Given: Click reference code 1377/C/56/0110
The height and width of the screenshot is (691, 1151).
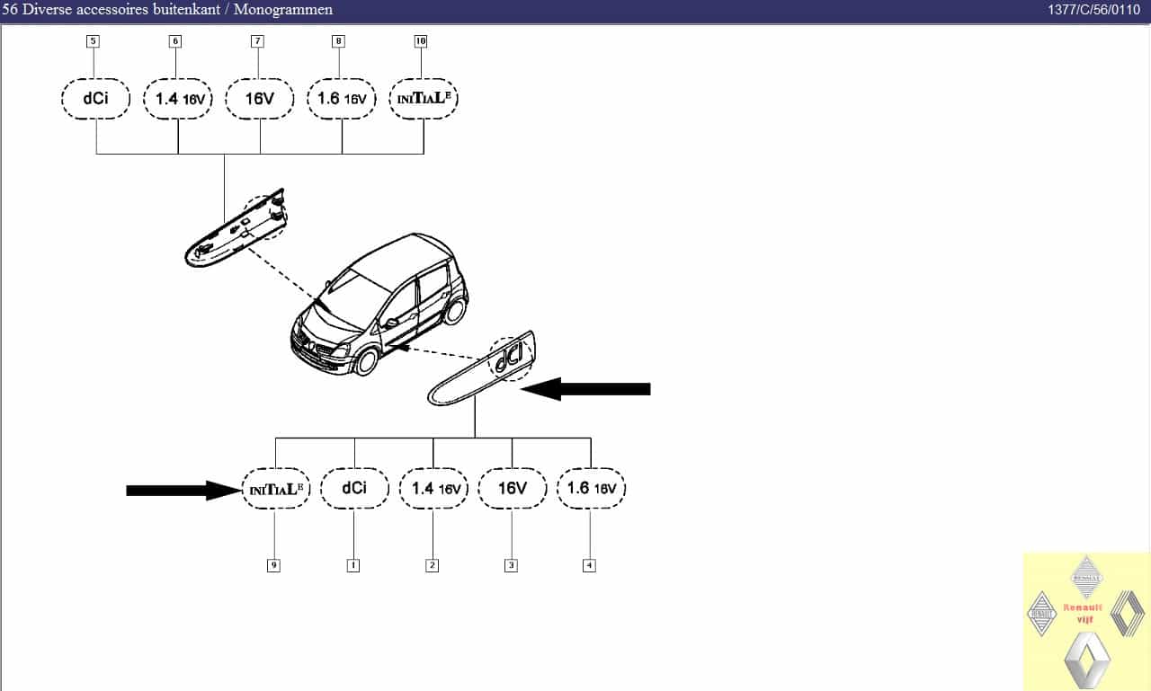Looking at the screenshot, I should pyautogui.click(x=1097, y=10).
